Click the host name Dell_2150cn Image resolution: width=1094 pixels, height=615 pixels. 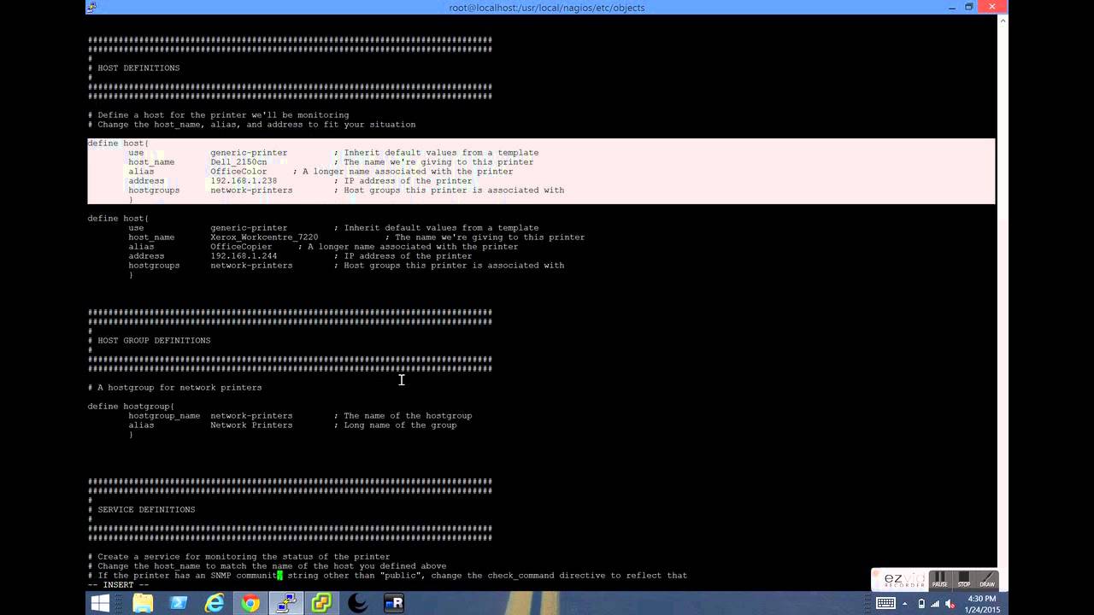coord(238,162)
